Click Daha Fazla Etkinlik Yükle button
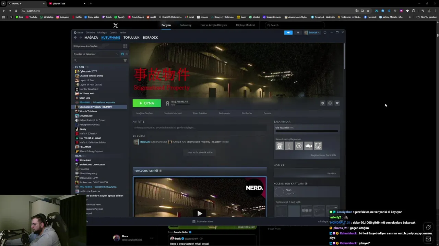This screenshot has height=246, width=439. point(200,152)
